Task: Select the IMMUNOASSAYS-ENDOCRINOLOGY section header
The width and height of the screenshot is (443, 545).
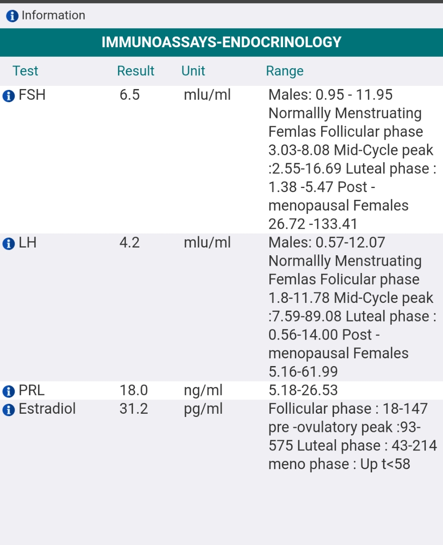Action: (221, 42)
